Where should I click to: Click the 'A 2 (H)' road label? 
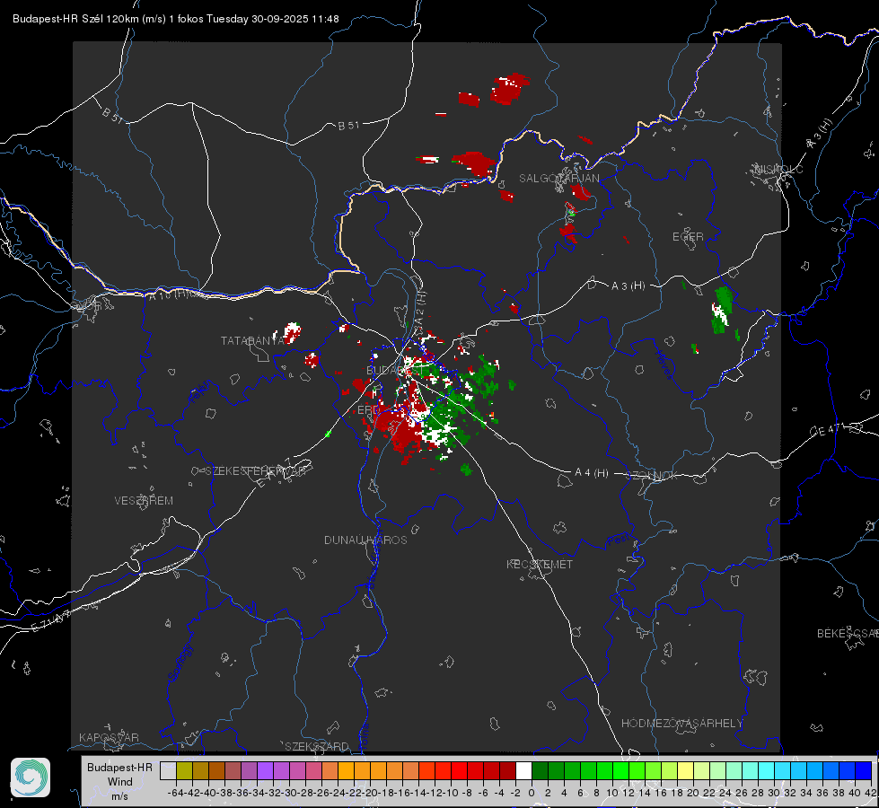[x=420, y=309]
